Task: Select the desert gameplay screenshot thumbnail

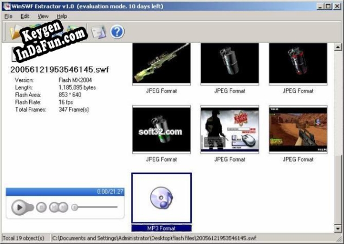Action: pyautogui.click(x=298, y=130)
